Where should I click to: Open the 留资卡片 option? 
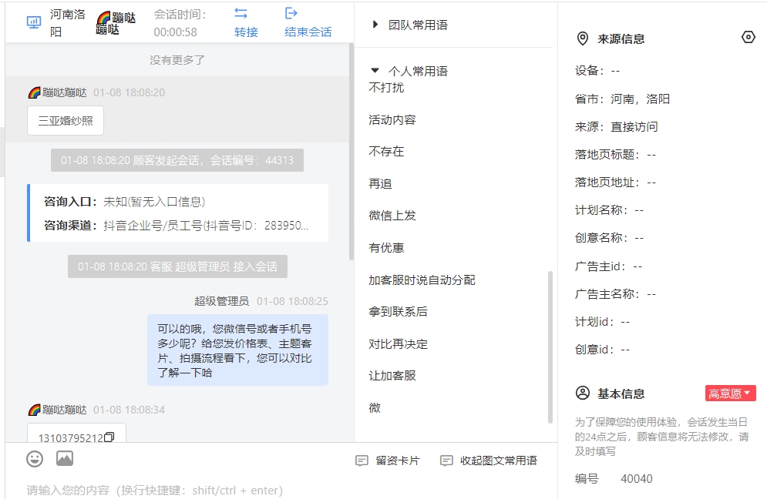398,460
